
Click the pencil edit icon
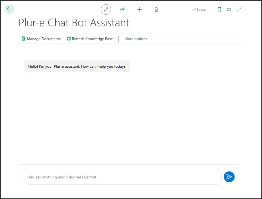click(x=106, y=10)
